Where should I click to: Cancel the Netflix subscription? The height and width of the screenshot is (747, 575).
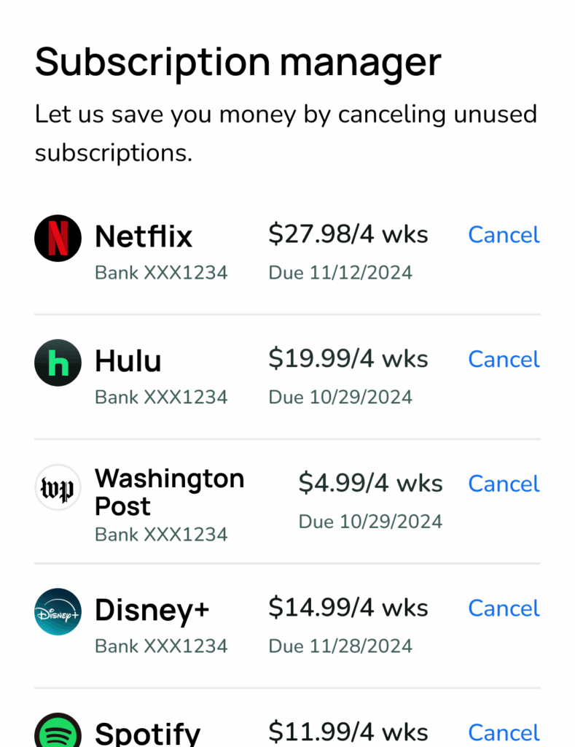(x=504, y=235)
